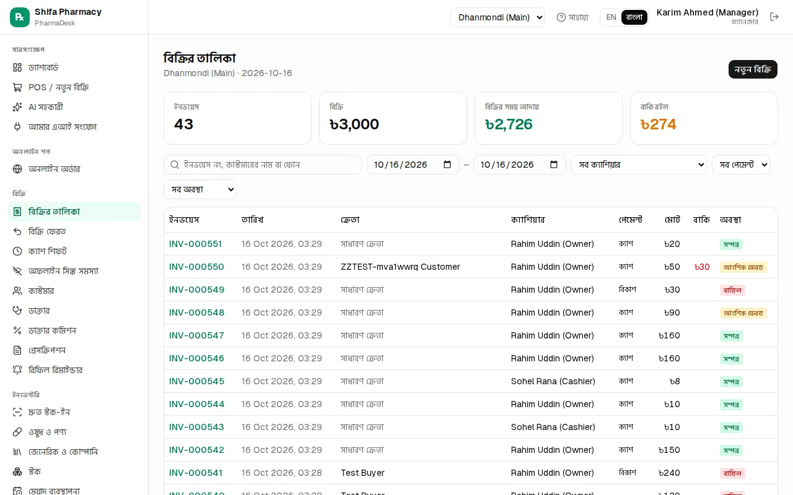
Task: Click the doctor stethoscope icon
Action: (x=17, y=311)
